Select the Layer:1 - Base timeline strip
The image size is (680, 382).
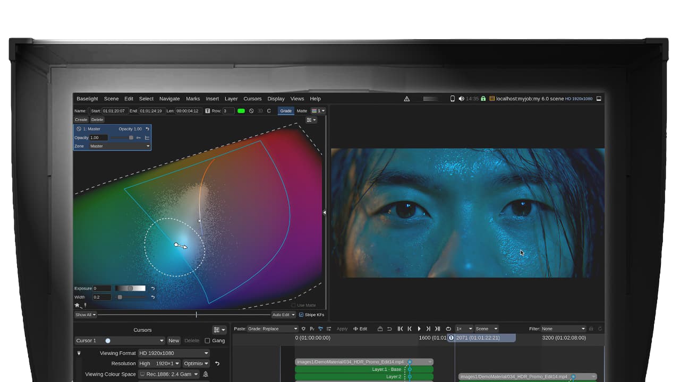tap(364, 369)
